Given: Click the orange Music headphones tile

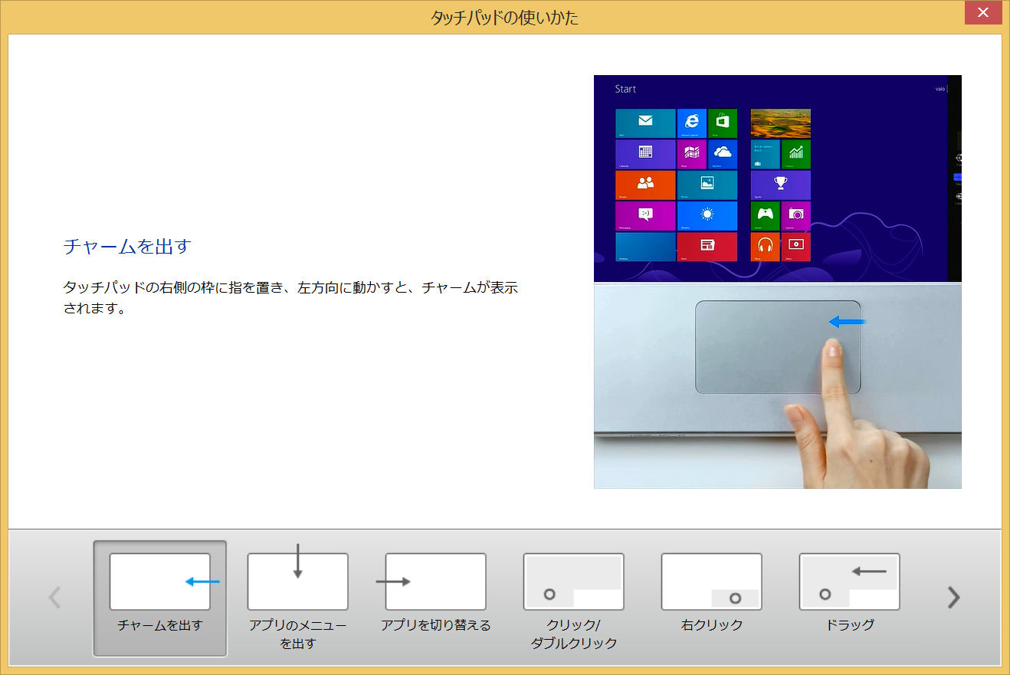Looking at the screenshot, I should (x=765, y=246).
